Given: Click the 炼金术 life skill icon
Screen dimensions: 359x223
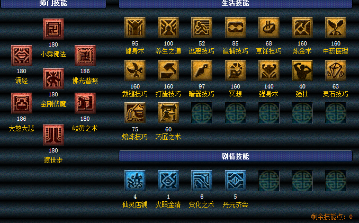Looking at the screenshot, I should pos(302,28).
